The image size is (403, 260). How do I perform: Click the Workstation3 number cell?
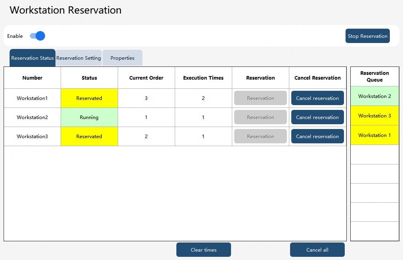(x=32, y=137)
